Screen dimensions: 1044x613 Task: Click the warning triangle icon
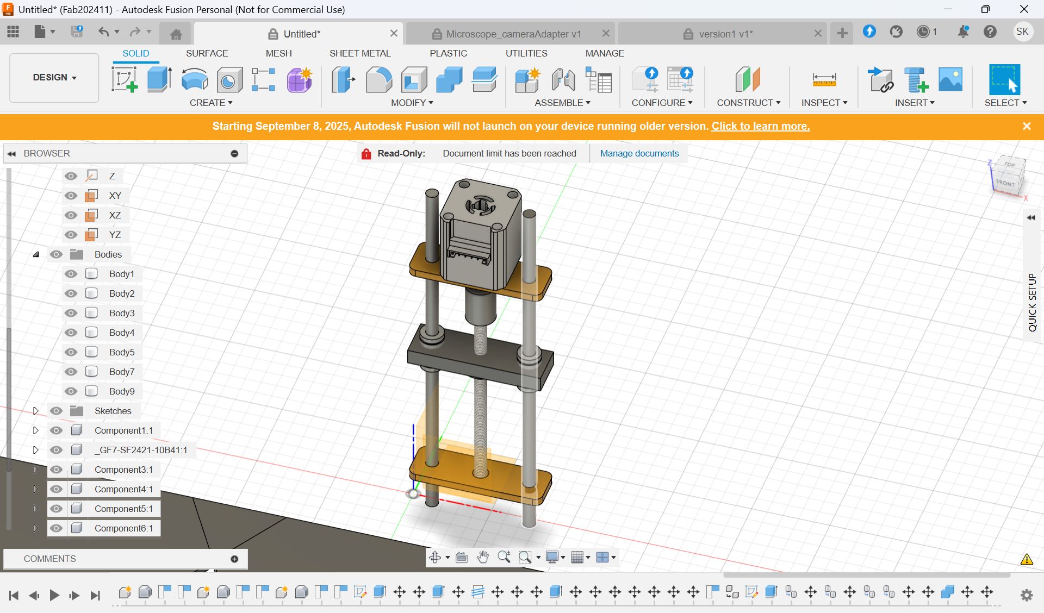tap(1027, 559)
